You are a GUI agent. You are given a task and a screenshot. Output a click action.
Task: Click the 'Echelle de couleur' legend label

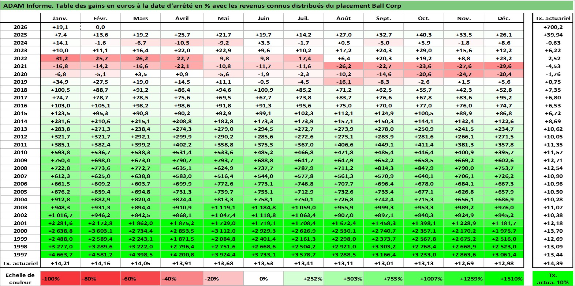[x=20, y=278]
